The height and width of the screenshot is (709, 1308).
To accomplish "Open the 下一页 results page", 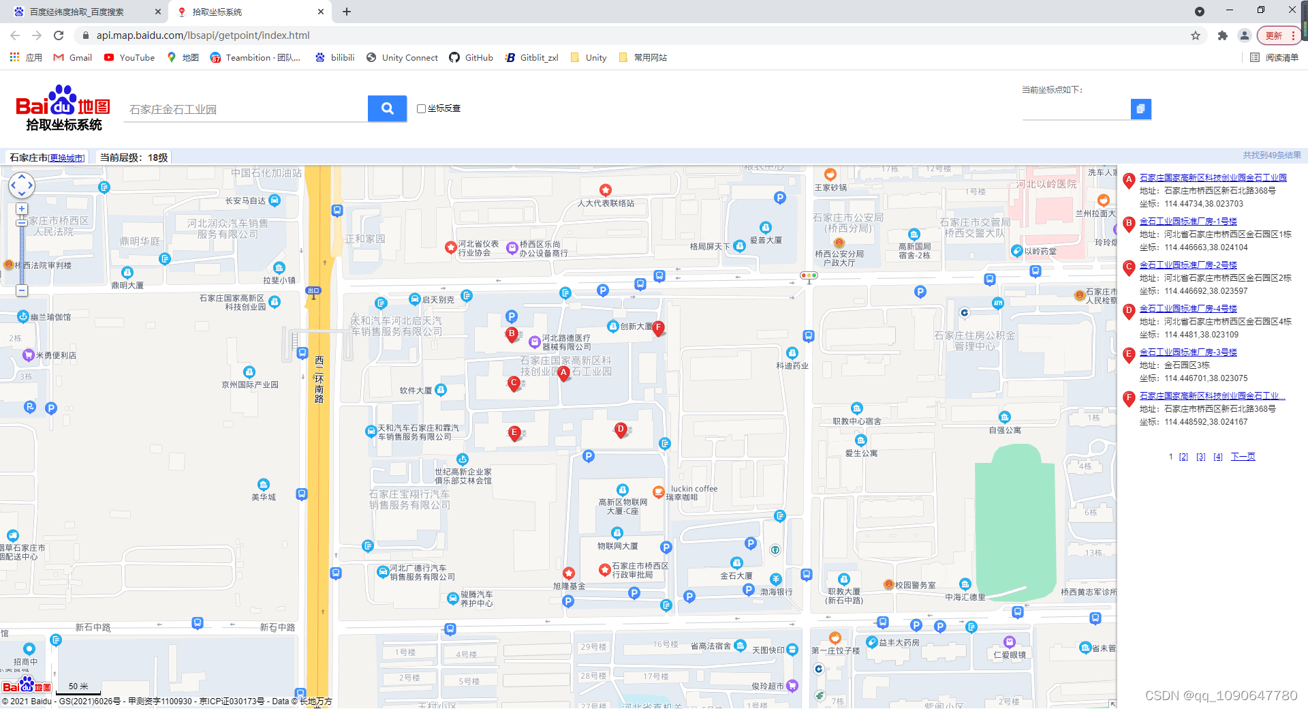I will click(1243, 457).
